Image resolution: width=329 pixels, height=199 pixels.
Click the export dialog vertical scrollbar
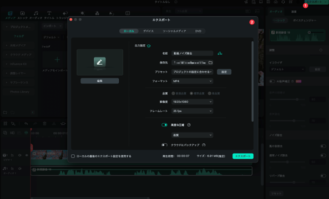point(252,81)
